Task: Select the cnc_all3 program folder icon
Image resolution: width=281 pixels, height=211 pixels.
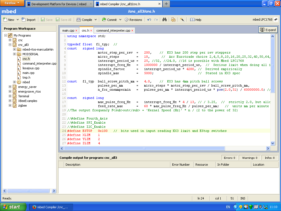Action: [x=15, y=45]
